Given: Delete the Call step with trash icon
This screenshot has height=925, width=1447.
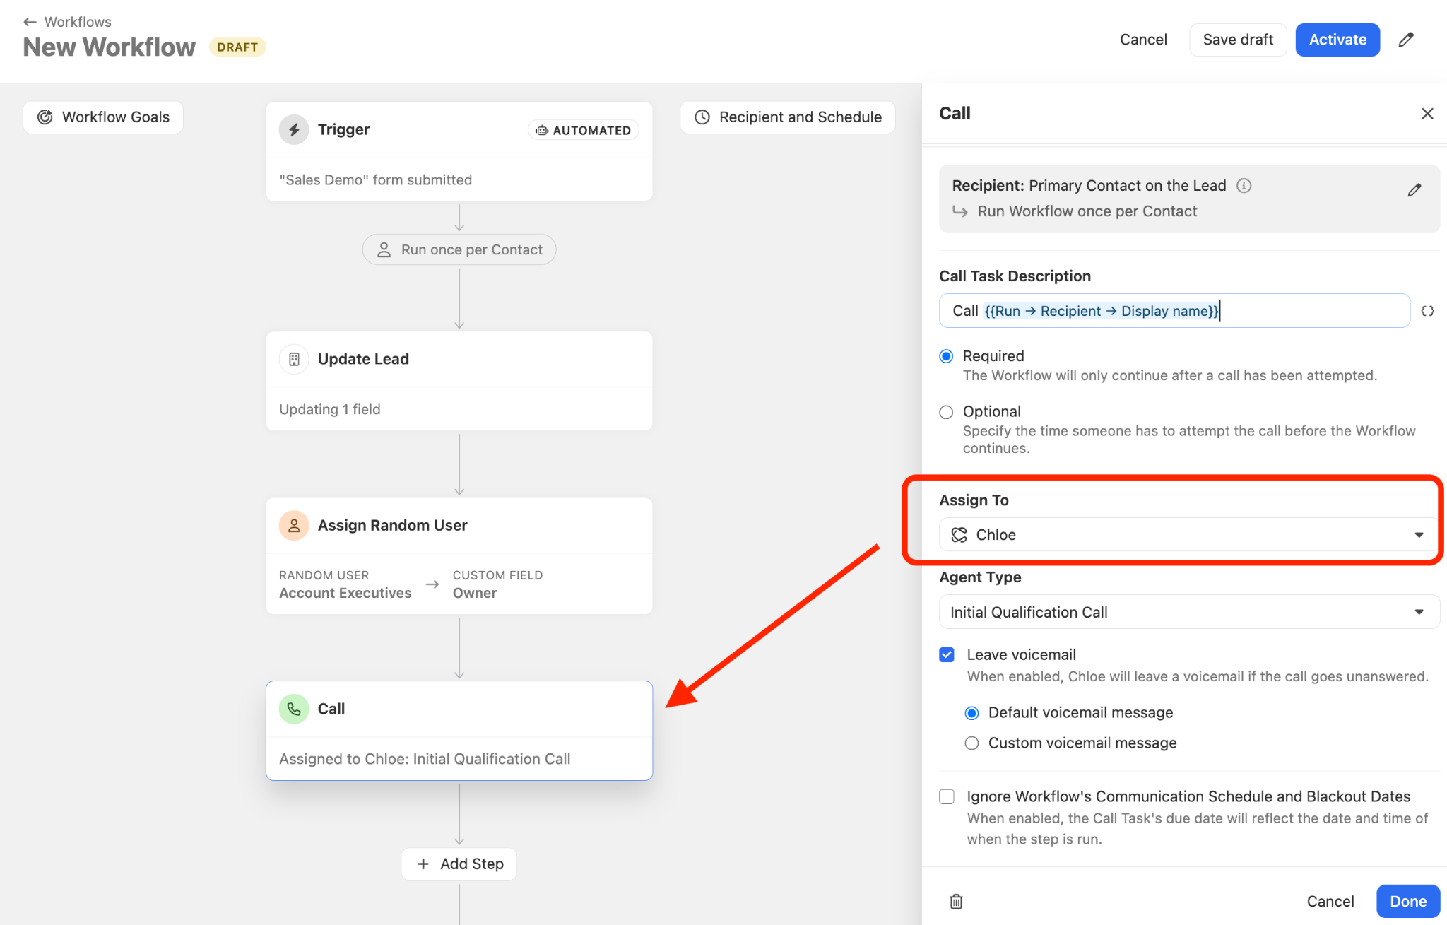Looking at the screenshot, I should pos(956,902).
